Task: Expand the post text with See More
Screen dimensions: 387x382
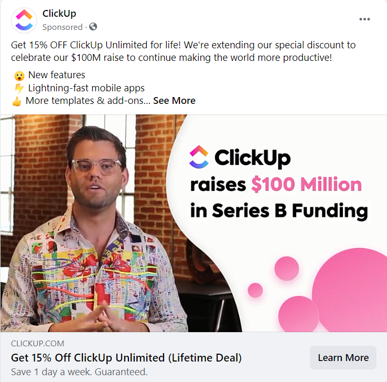Action: click(x=174, y=100)
